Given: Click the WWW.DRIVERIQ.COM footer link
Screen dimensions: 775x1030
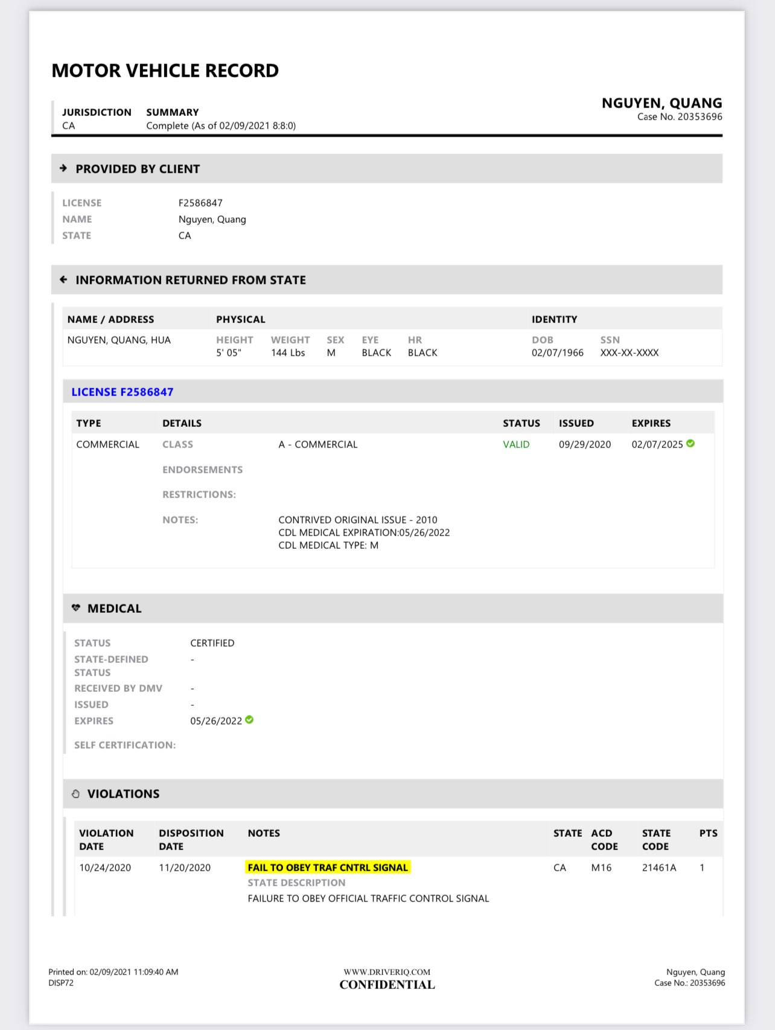Looking at the screenshot, I should 387,972.
